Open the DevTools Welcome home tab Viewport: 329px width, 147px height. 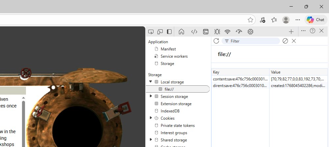coord(181,32)
